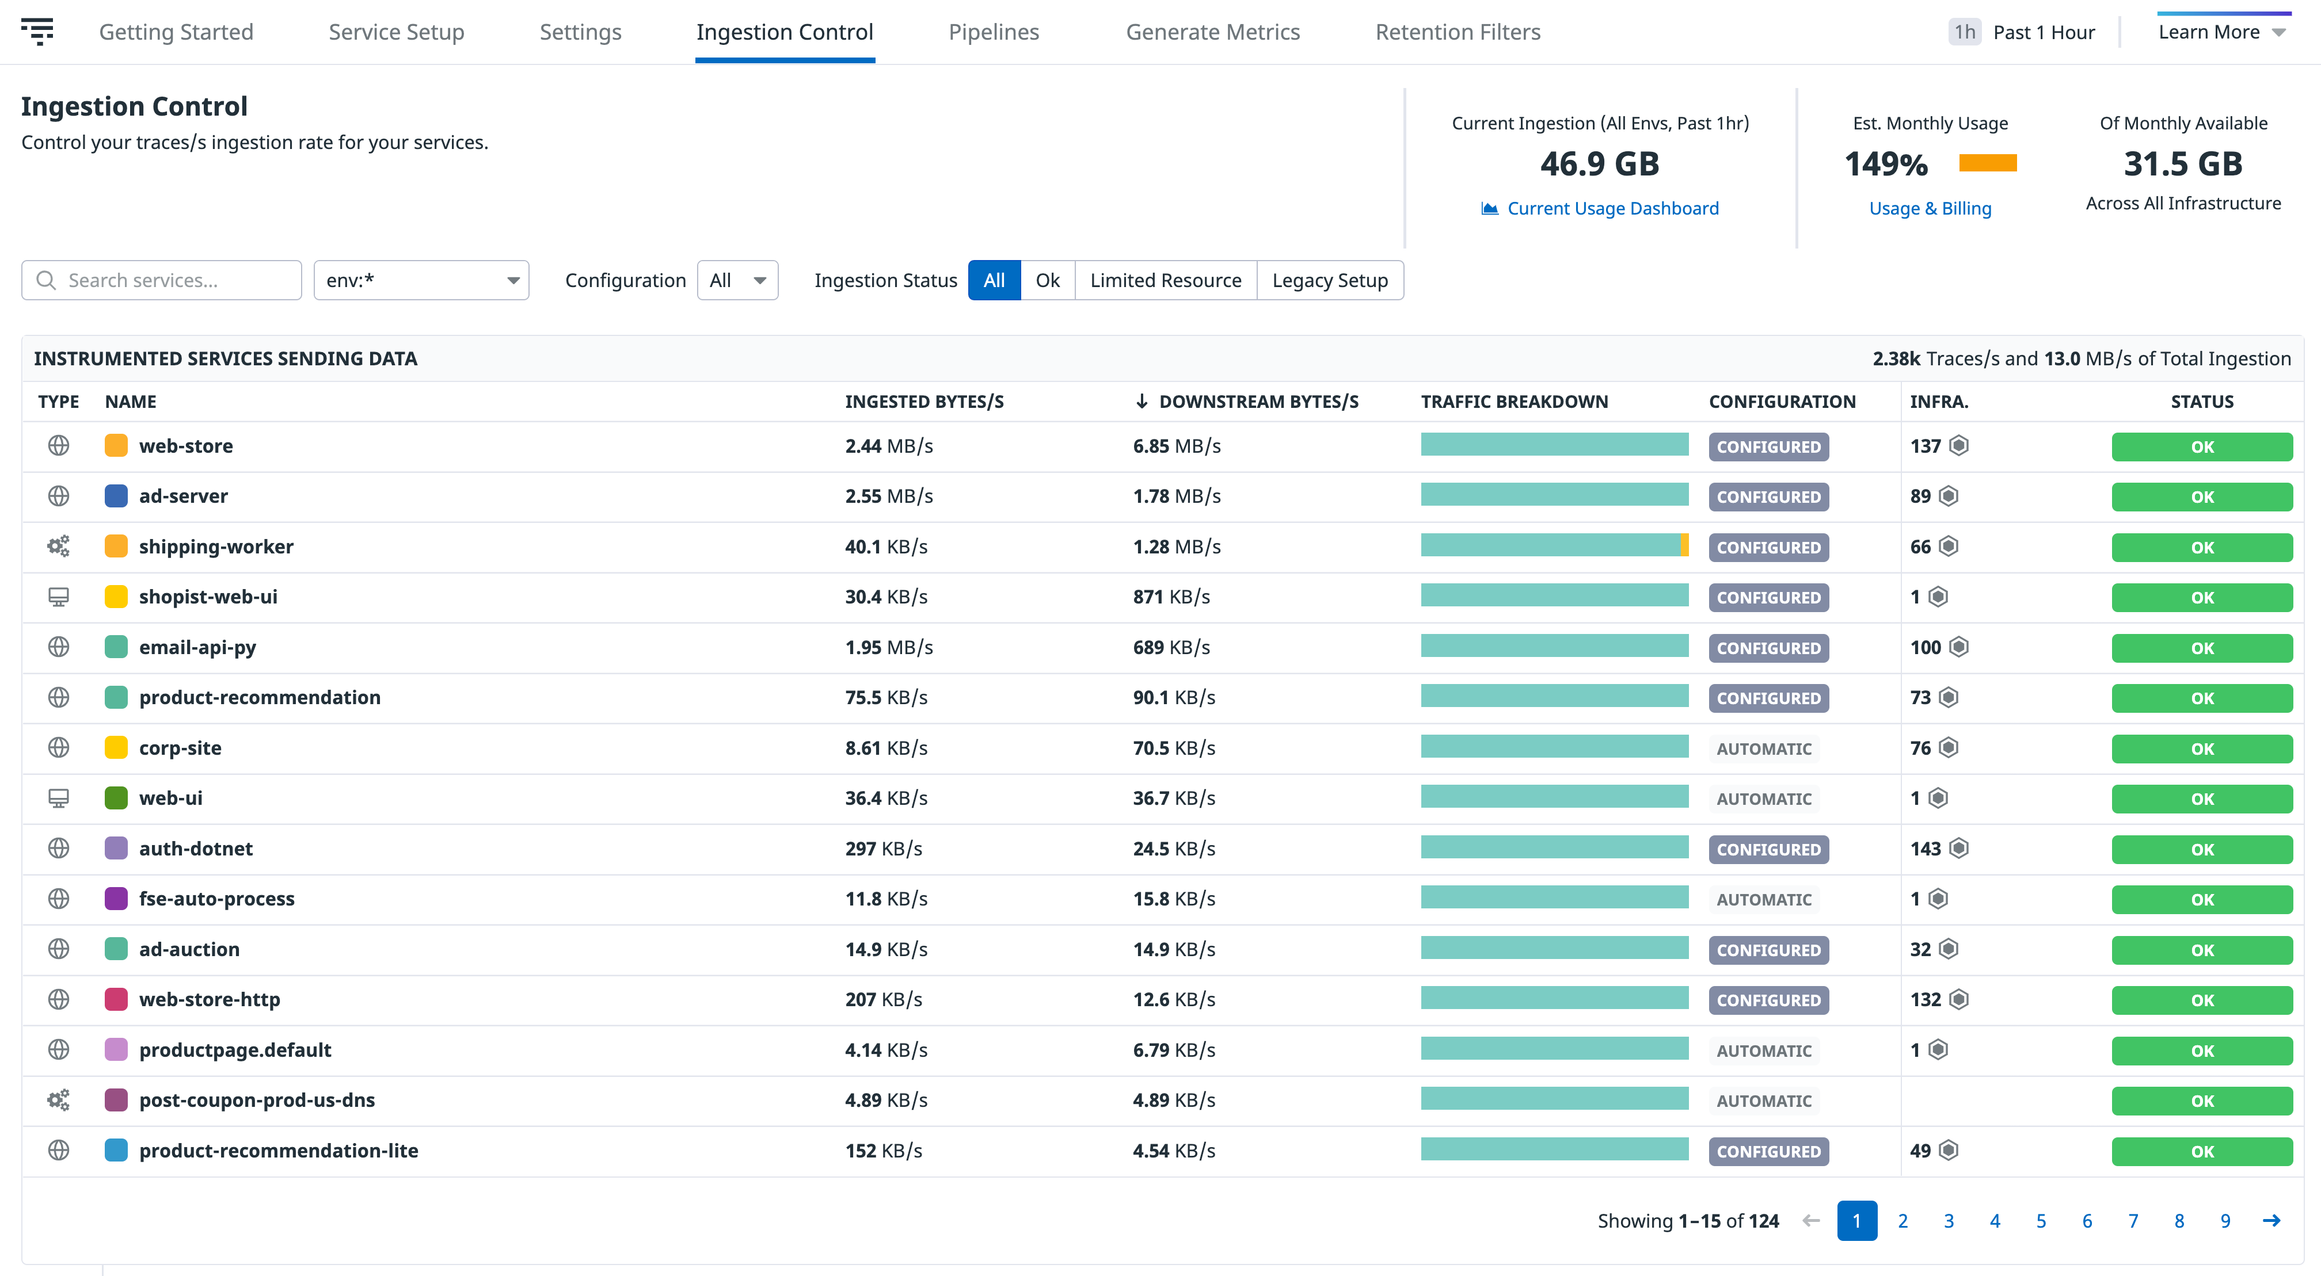
Task: Click the search magnifier in the services search box
Action: click(x=47, y=279)
